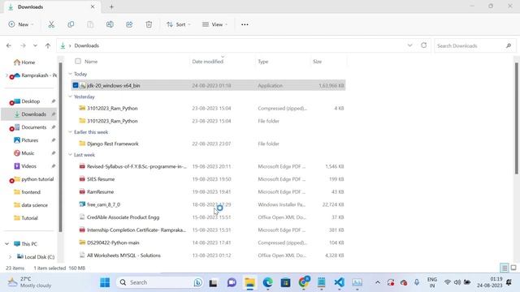The height and width of the screenshot is (292, 520).
Task: Go up one folder level arrow
Action: point(48,45)
